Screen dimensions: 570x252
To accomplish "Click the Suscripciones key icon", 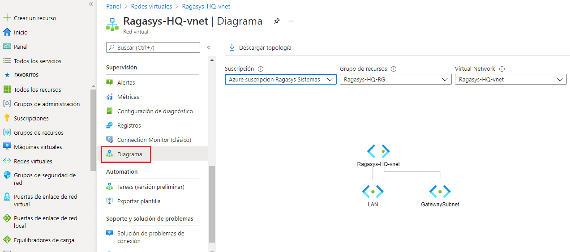I will coord(7,118).
